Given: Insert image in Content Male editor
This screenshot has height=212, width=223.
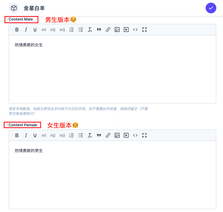Looking at the screenshot, I should 117,30.
